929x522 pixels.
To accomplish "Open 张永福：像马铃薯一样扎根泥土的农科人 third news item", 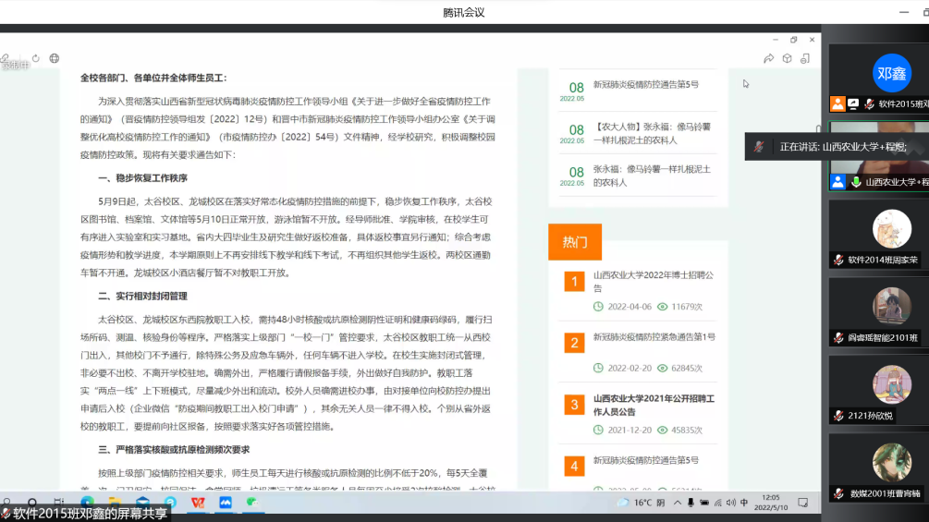I will (x=652, y=176).
